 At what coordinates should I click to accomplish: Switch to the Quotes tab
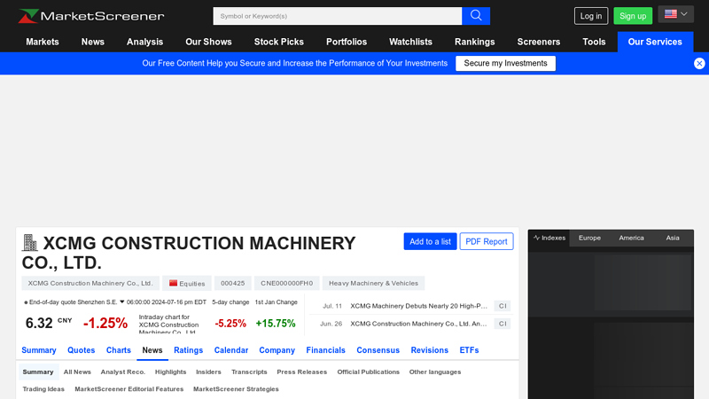[81, 350]
